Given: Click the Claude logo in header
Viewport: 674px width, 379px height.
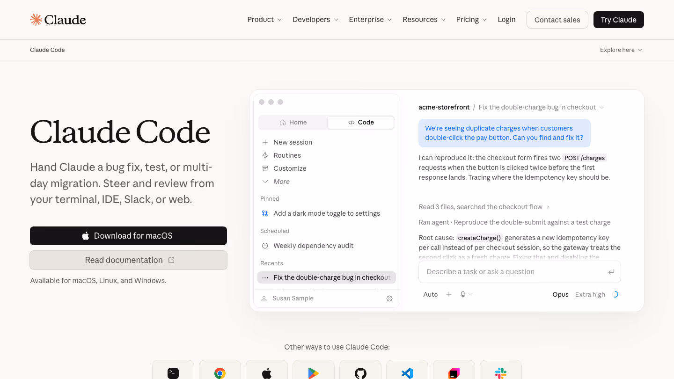Looking at the screenshot, I should coord(58,20).
